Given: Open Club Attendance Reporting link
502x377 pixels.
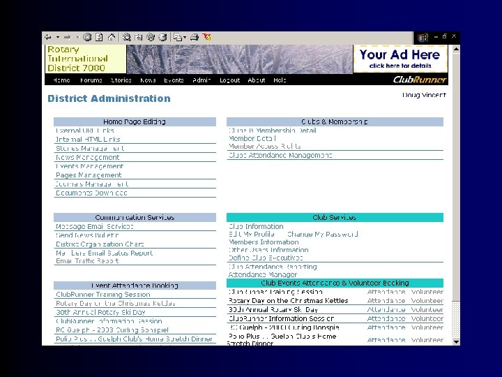Looking at the screenshot, I should click(273, 267).
